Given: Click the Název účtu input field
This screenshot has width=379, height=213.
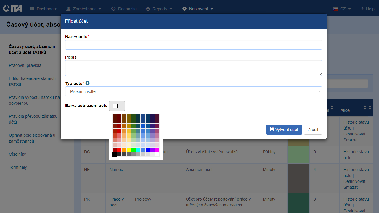Looking at the screenshot, I should (193, 45).
